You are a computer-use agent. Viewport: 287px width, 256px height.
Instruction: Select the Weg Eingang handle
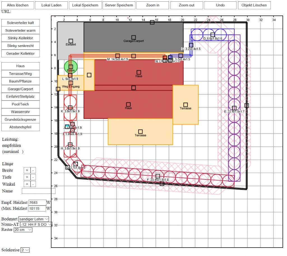(x=71, y=83)
